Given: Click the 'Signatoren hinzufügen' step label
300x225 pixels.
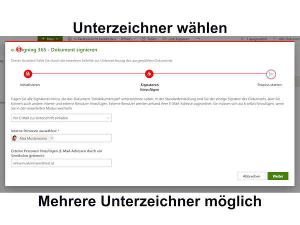Looking at the screenshot, I should coord(149,87).
